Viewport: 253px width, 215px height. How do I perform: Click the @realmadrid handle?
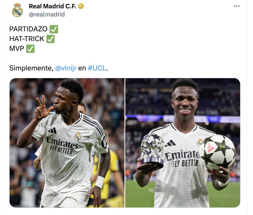47,14
